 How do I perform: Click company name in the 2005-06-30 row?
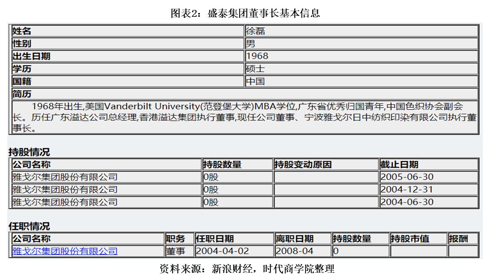(65, 177)
